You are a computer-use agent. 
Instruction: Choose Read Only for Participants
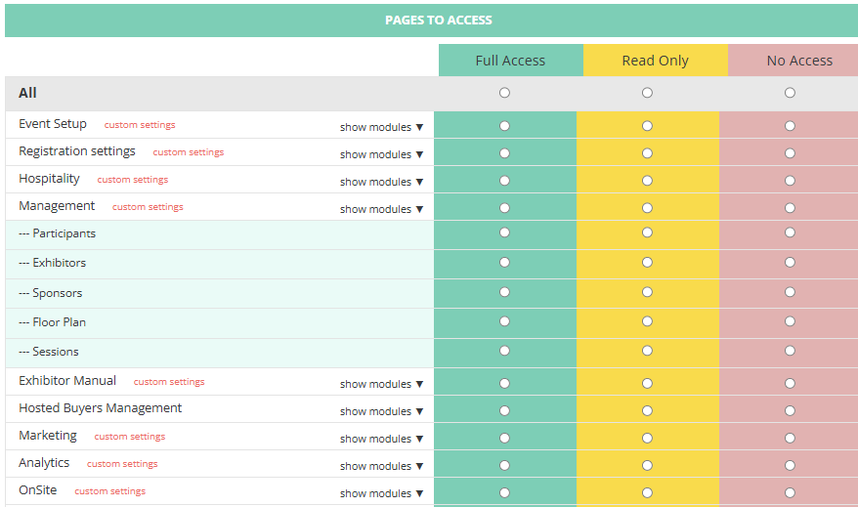[x=647, y=232]
